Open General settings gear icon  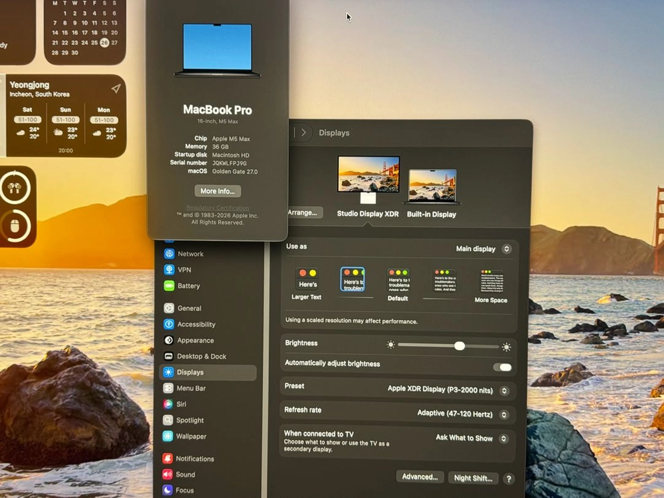[169, 308]
